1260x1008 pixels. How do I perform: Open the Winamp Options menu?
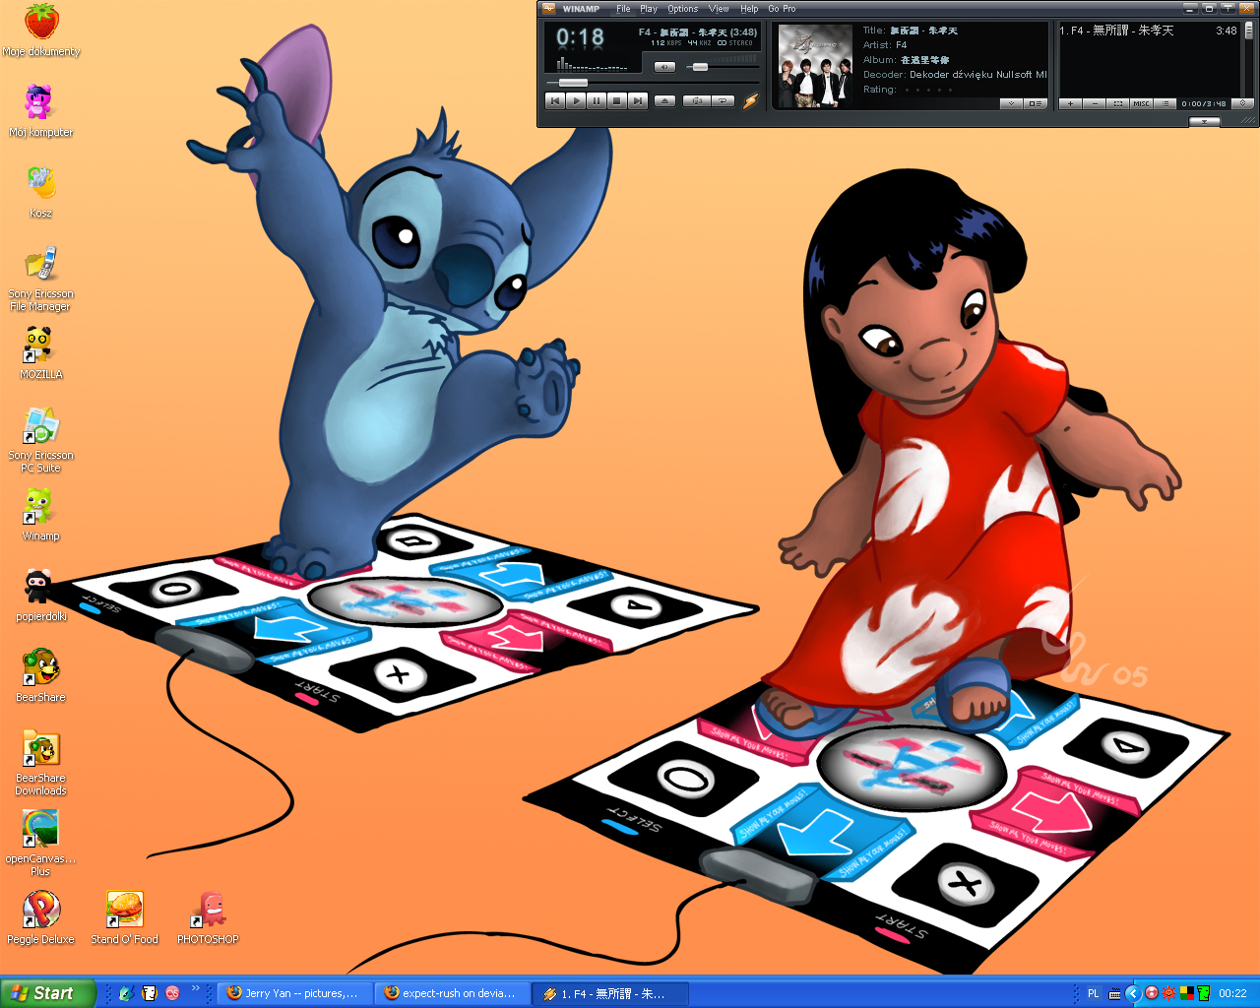pyautogui.click(x=682, y=9)
